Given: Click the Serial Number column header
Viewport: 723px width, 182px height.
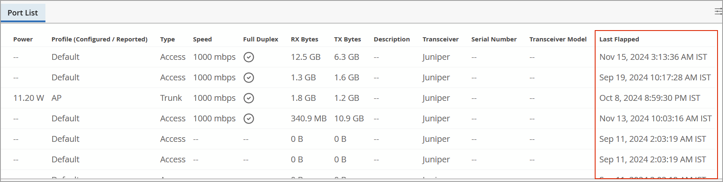Looking at the screenshot, I should tap(494, 39).
